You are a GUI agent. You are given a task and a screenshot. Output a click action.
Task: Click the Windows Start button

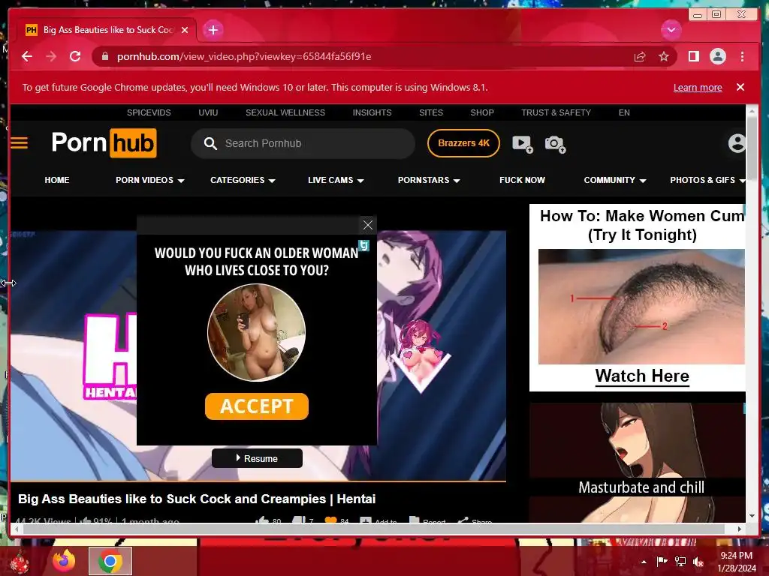coord(19,561)
